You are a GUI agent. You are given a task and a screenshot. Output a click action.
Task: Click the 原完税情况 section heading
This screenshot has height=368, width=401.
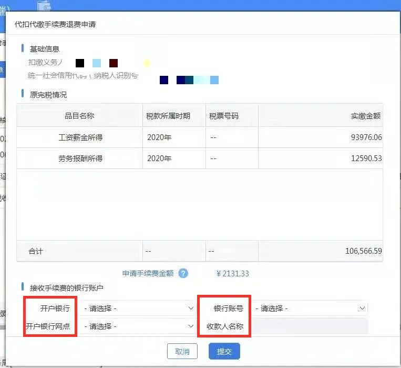tap(48, 95)
